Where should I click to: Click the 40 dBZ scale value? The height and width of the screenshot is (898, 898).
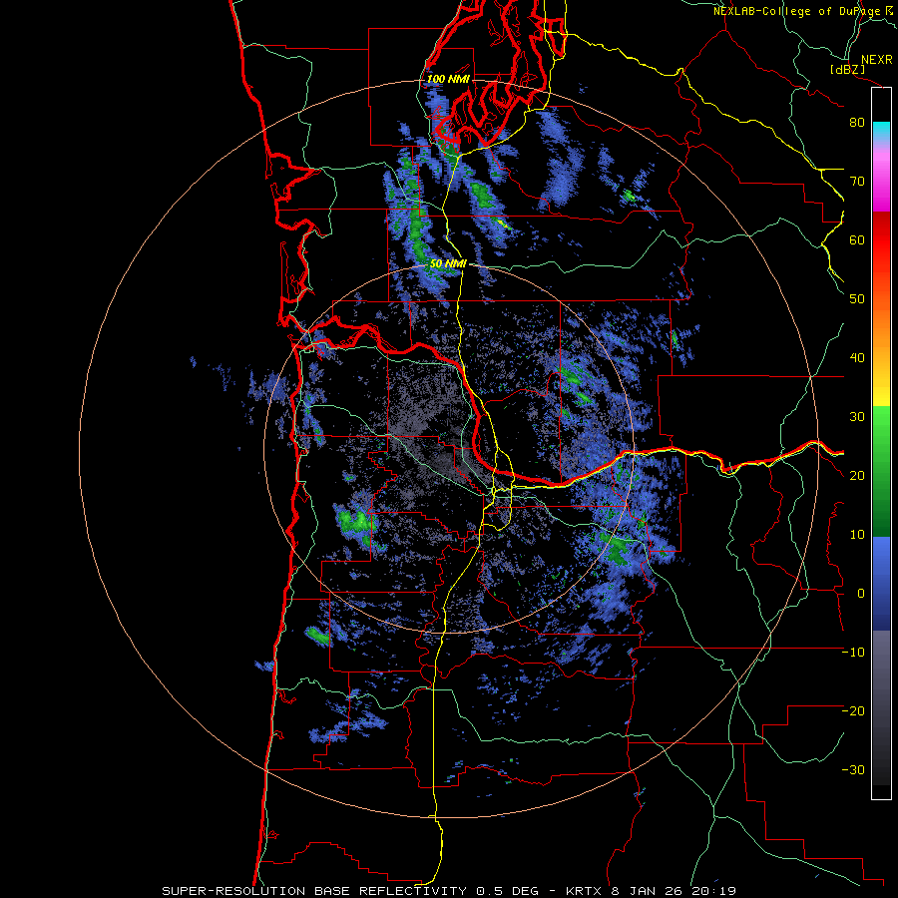click(857, 358)
